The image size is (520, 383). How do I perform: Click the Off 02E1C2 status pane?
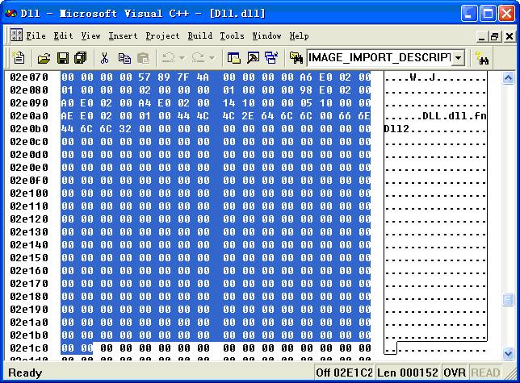coord(344,373)
